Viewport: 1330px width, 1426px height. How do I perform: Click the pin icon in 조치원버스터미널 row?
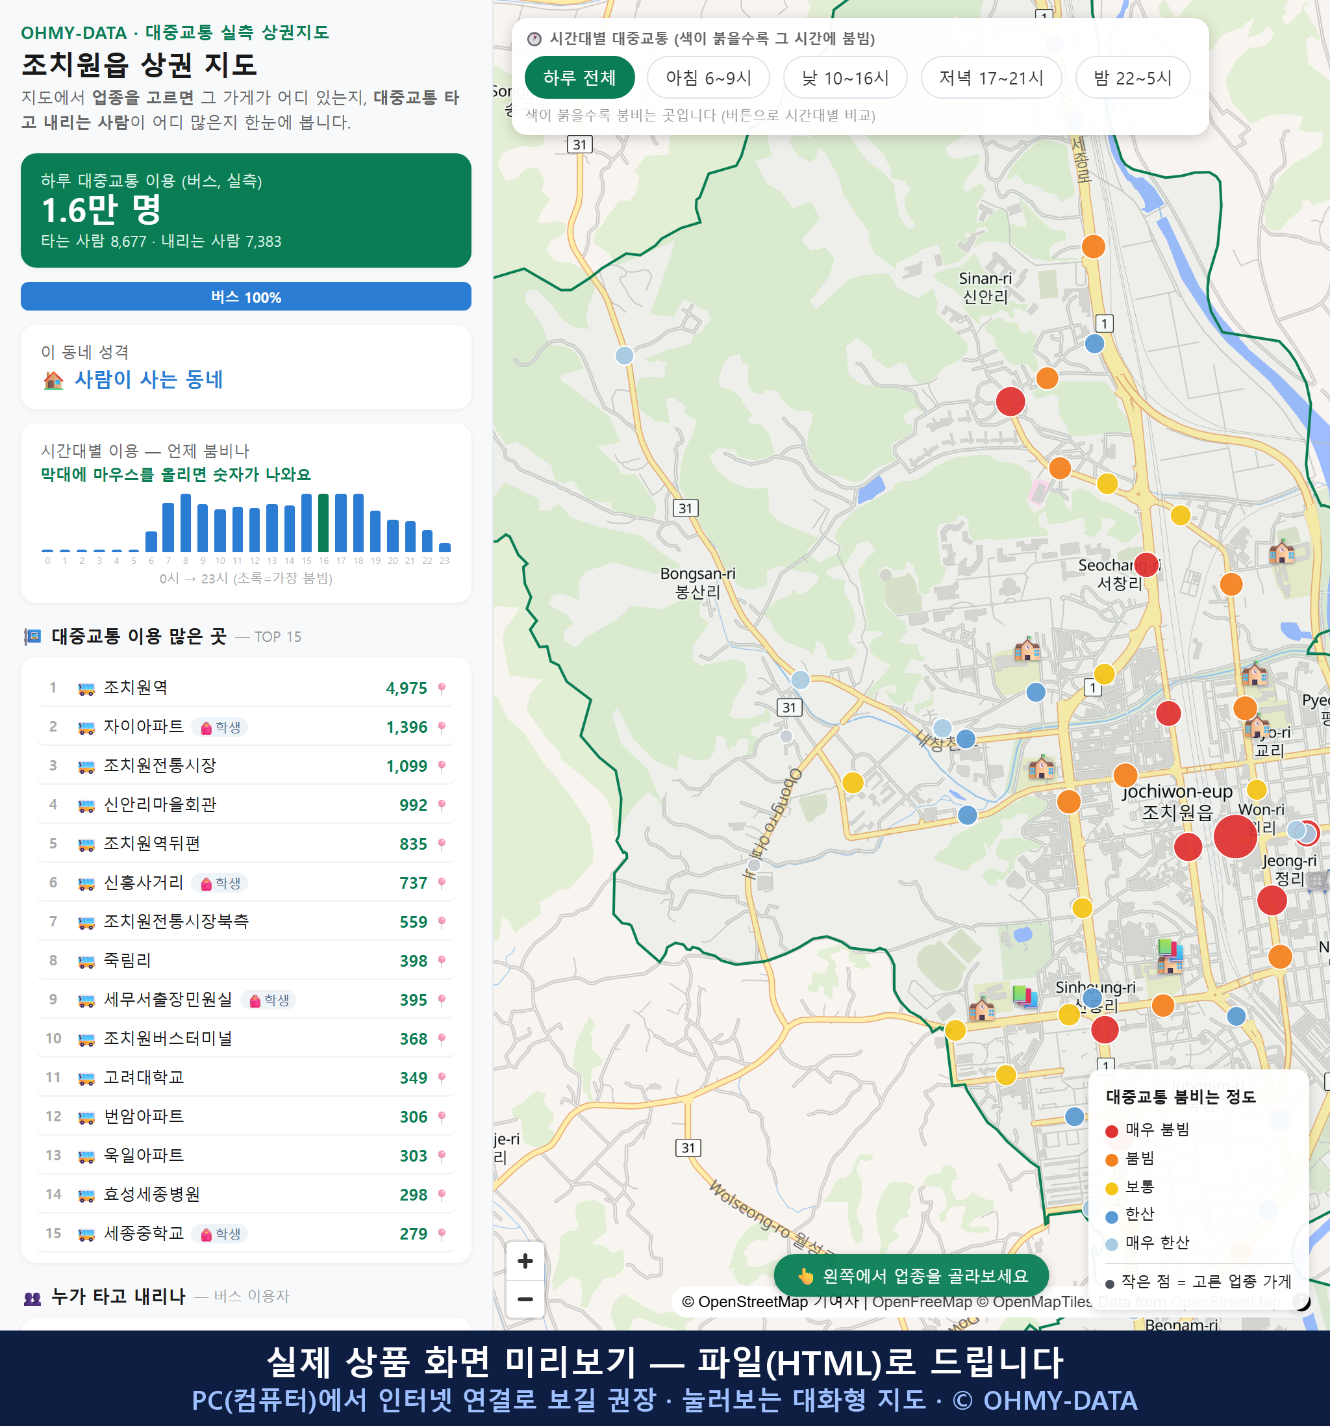(x=442, y=1039)
